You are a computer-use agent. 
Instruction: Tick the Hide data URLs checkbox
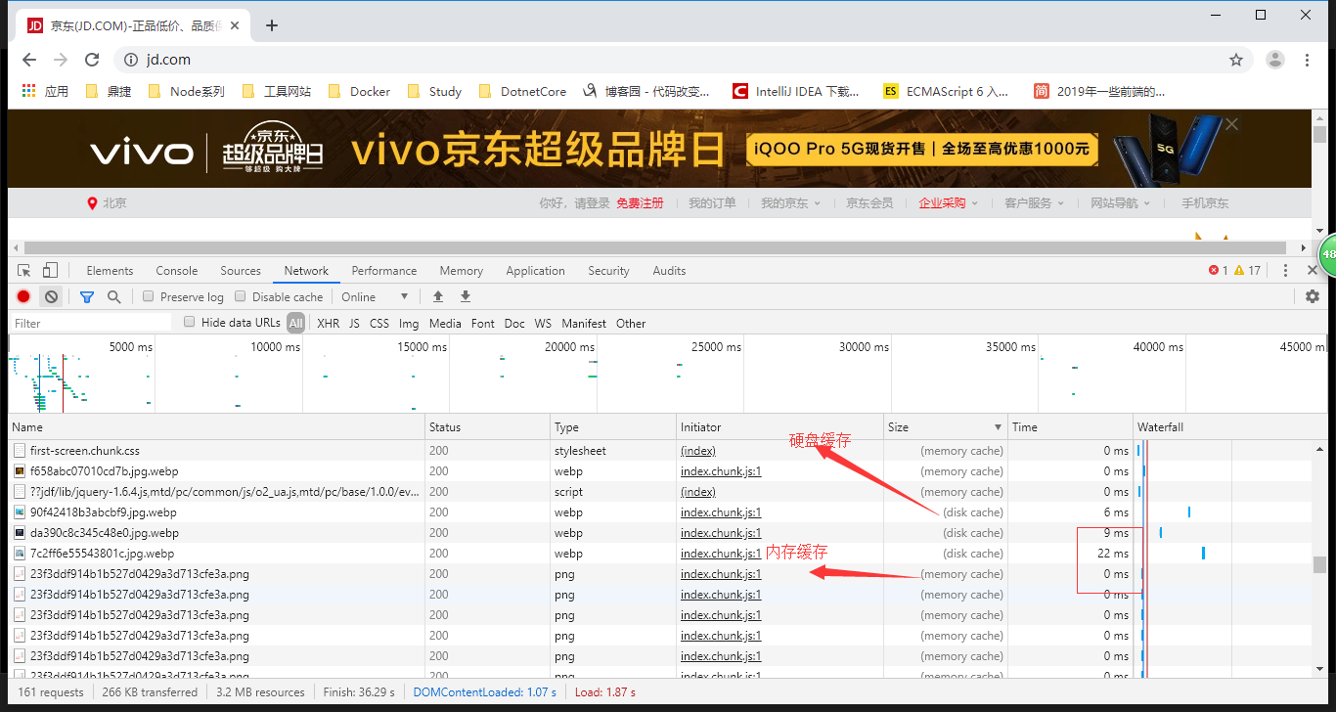click(190, 322)
